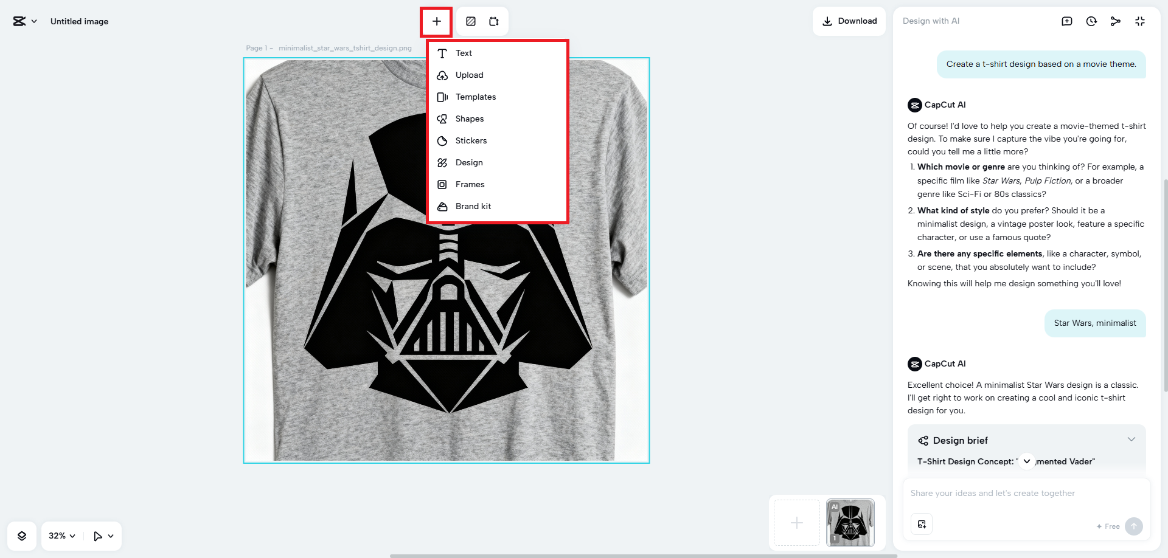Click the 'Star Wars, minimalist' chat message
1168x558 pixels.
coord(1095,323)
